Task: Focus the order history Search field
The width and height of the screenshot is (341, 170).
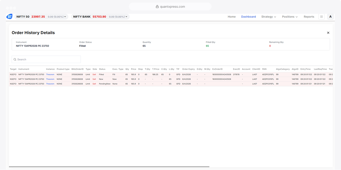Action: (x=46, y=59)
